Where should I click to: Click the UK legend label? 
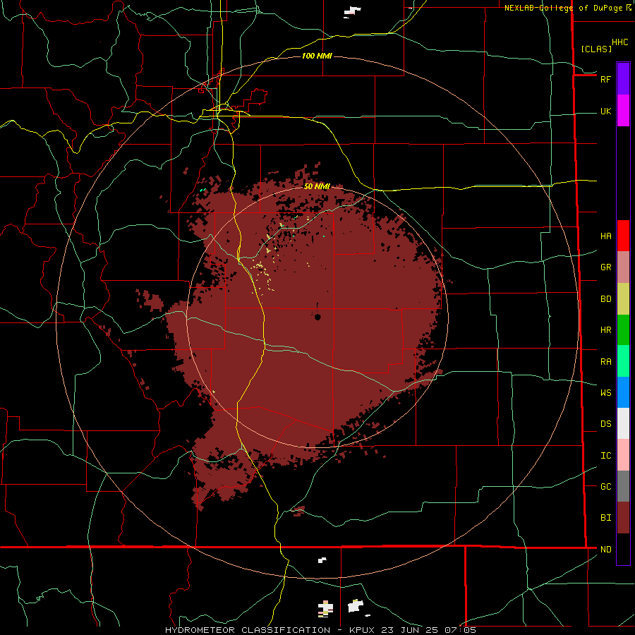tap(605, 111)
